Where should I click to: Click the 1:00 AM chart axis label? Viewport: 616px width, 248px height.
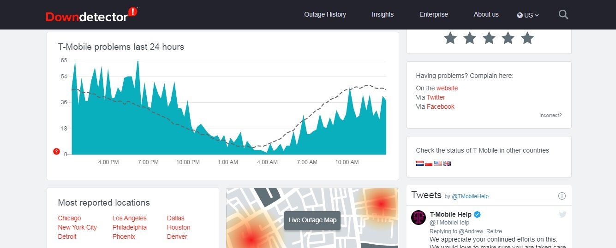[x=227, y=162]
